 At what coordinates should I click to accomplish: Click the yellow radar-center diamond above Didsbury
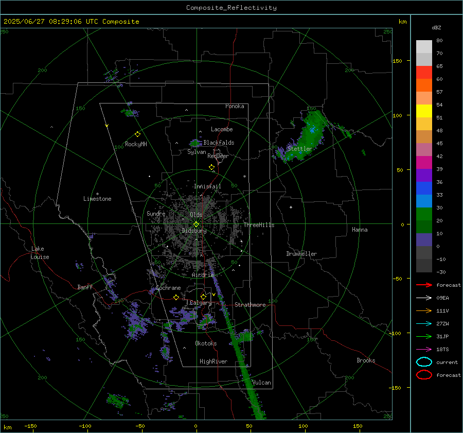pyautogui.click(x=196, y=224)
